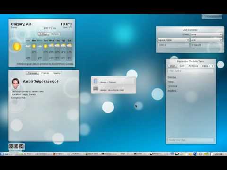
Task: Click the second panel icon beside the launcher
Action: (7, 154)
